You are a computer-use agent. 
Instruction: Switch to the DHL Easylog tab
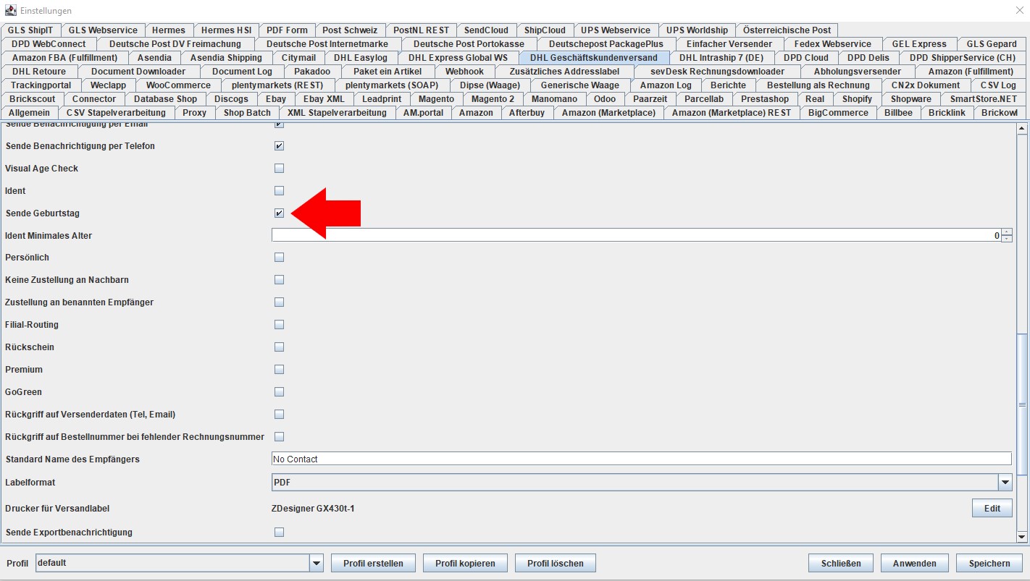pos(361,58)
